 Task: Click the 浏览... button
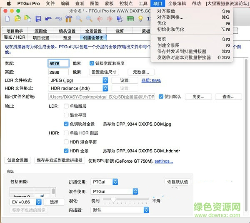tap(198, 97)
